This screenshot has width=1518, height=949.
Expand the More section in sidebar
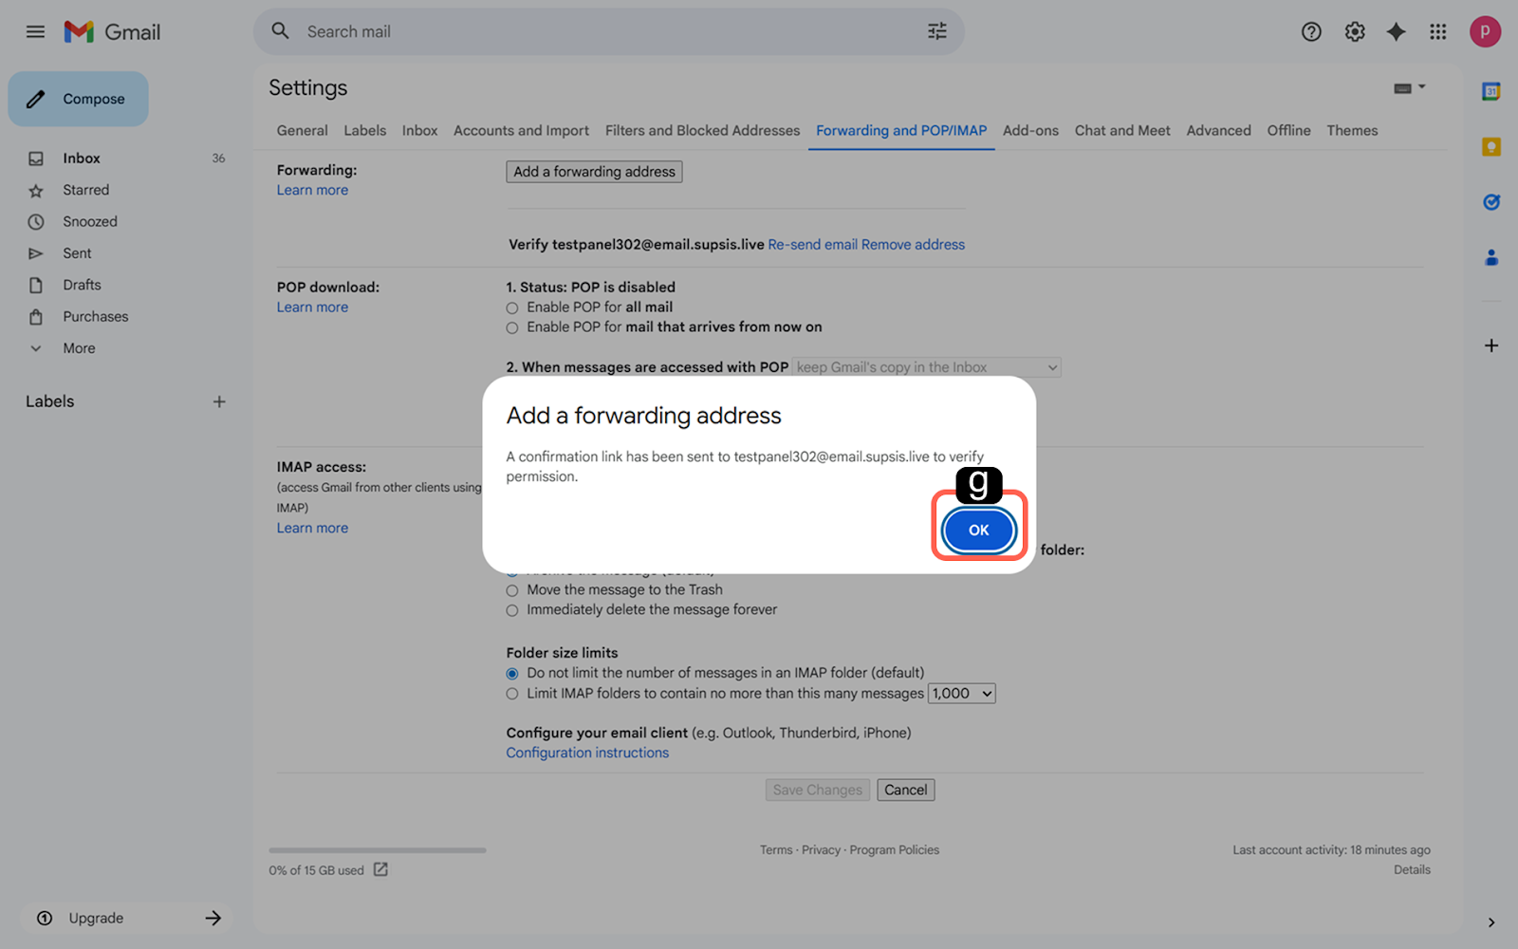(x=79, y=348)
